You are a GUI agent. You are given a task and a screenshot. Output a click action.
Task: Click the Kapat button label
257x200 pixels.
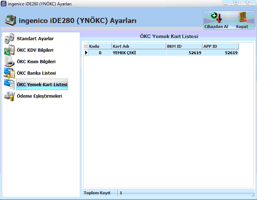(x=242, y=27)
